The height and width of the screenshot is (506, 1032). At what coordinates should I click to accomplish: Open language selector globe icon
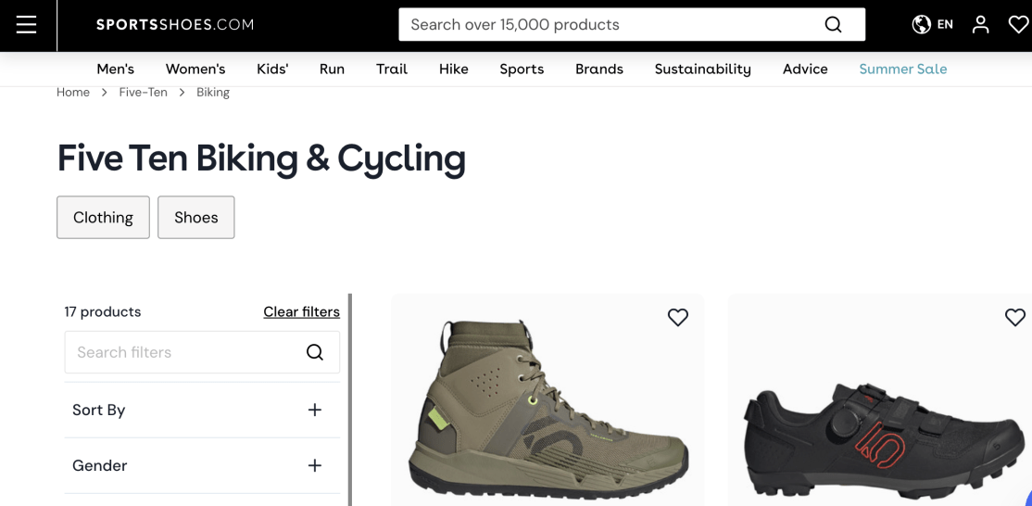[x=921, y=25]
